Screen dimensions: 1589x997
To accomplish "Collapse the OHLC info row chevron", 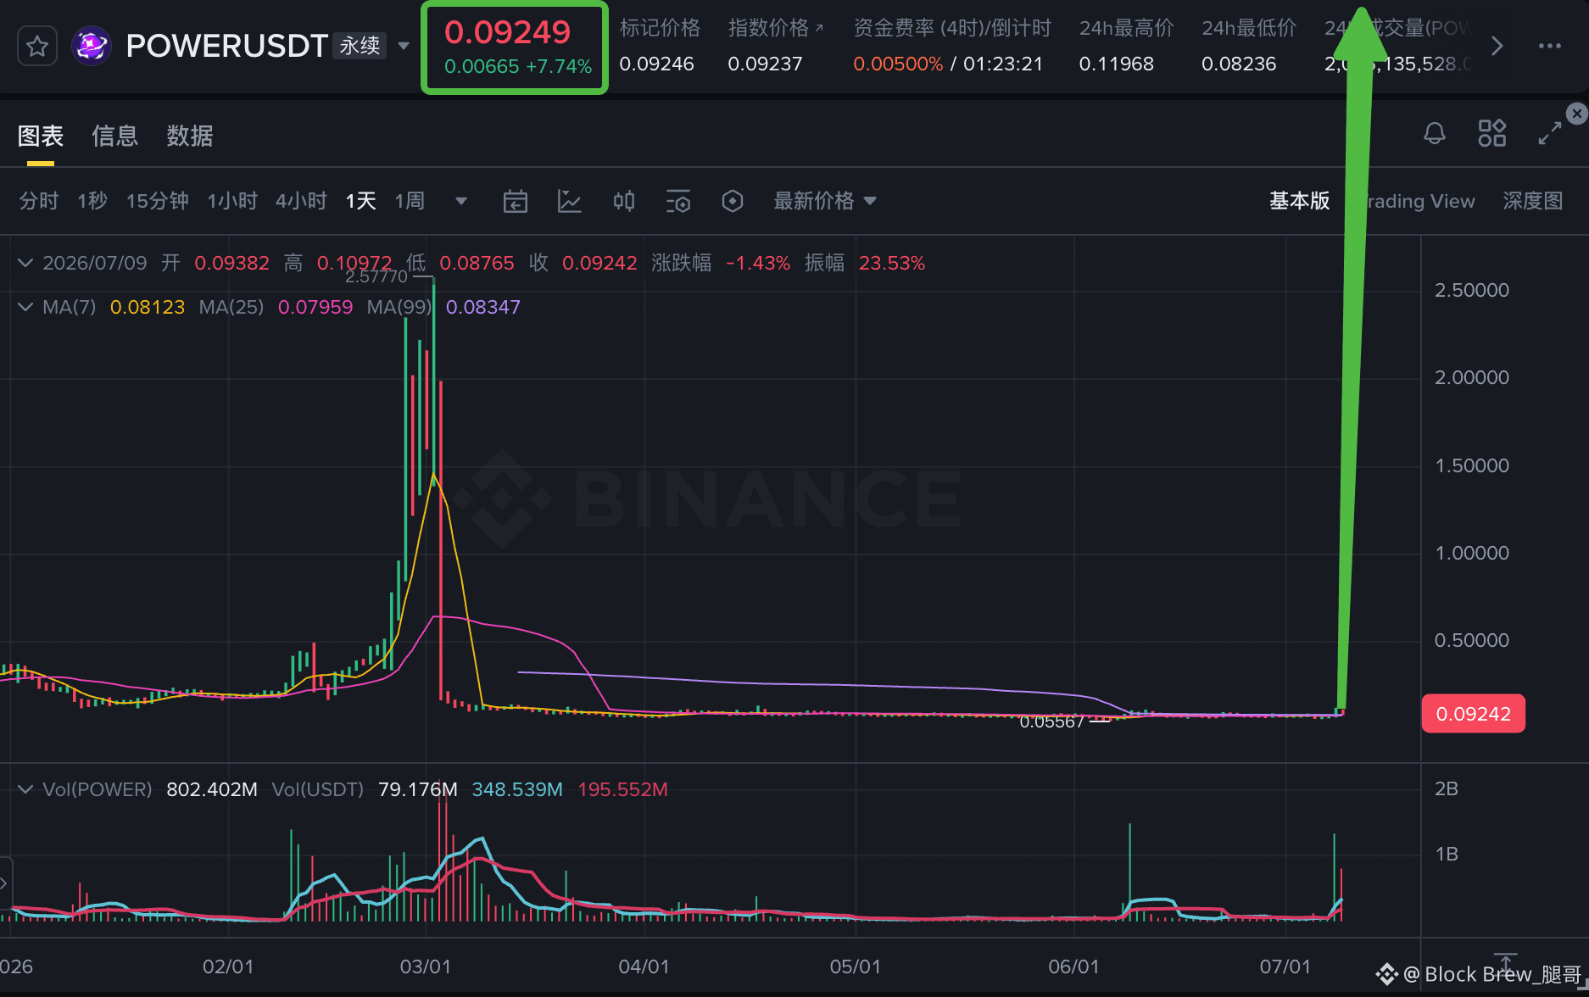I will [x=25, y=263].
